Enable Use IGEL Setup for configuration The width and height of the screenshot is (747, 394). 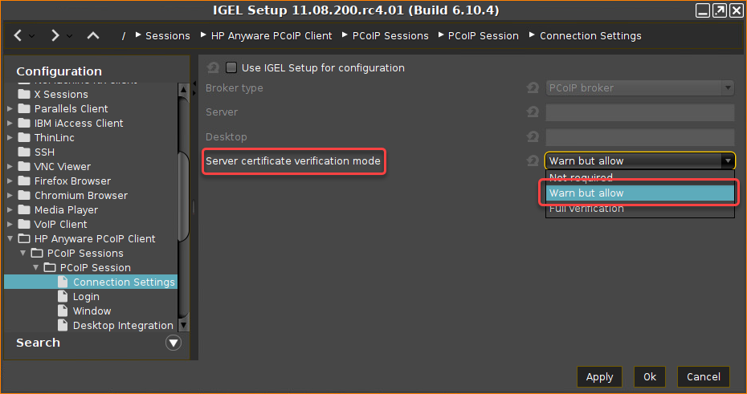tap(231, 67)
